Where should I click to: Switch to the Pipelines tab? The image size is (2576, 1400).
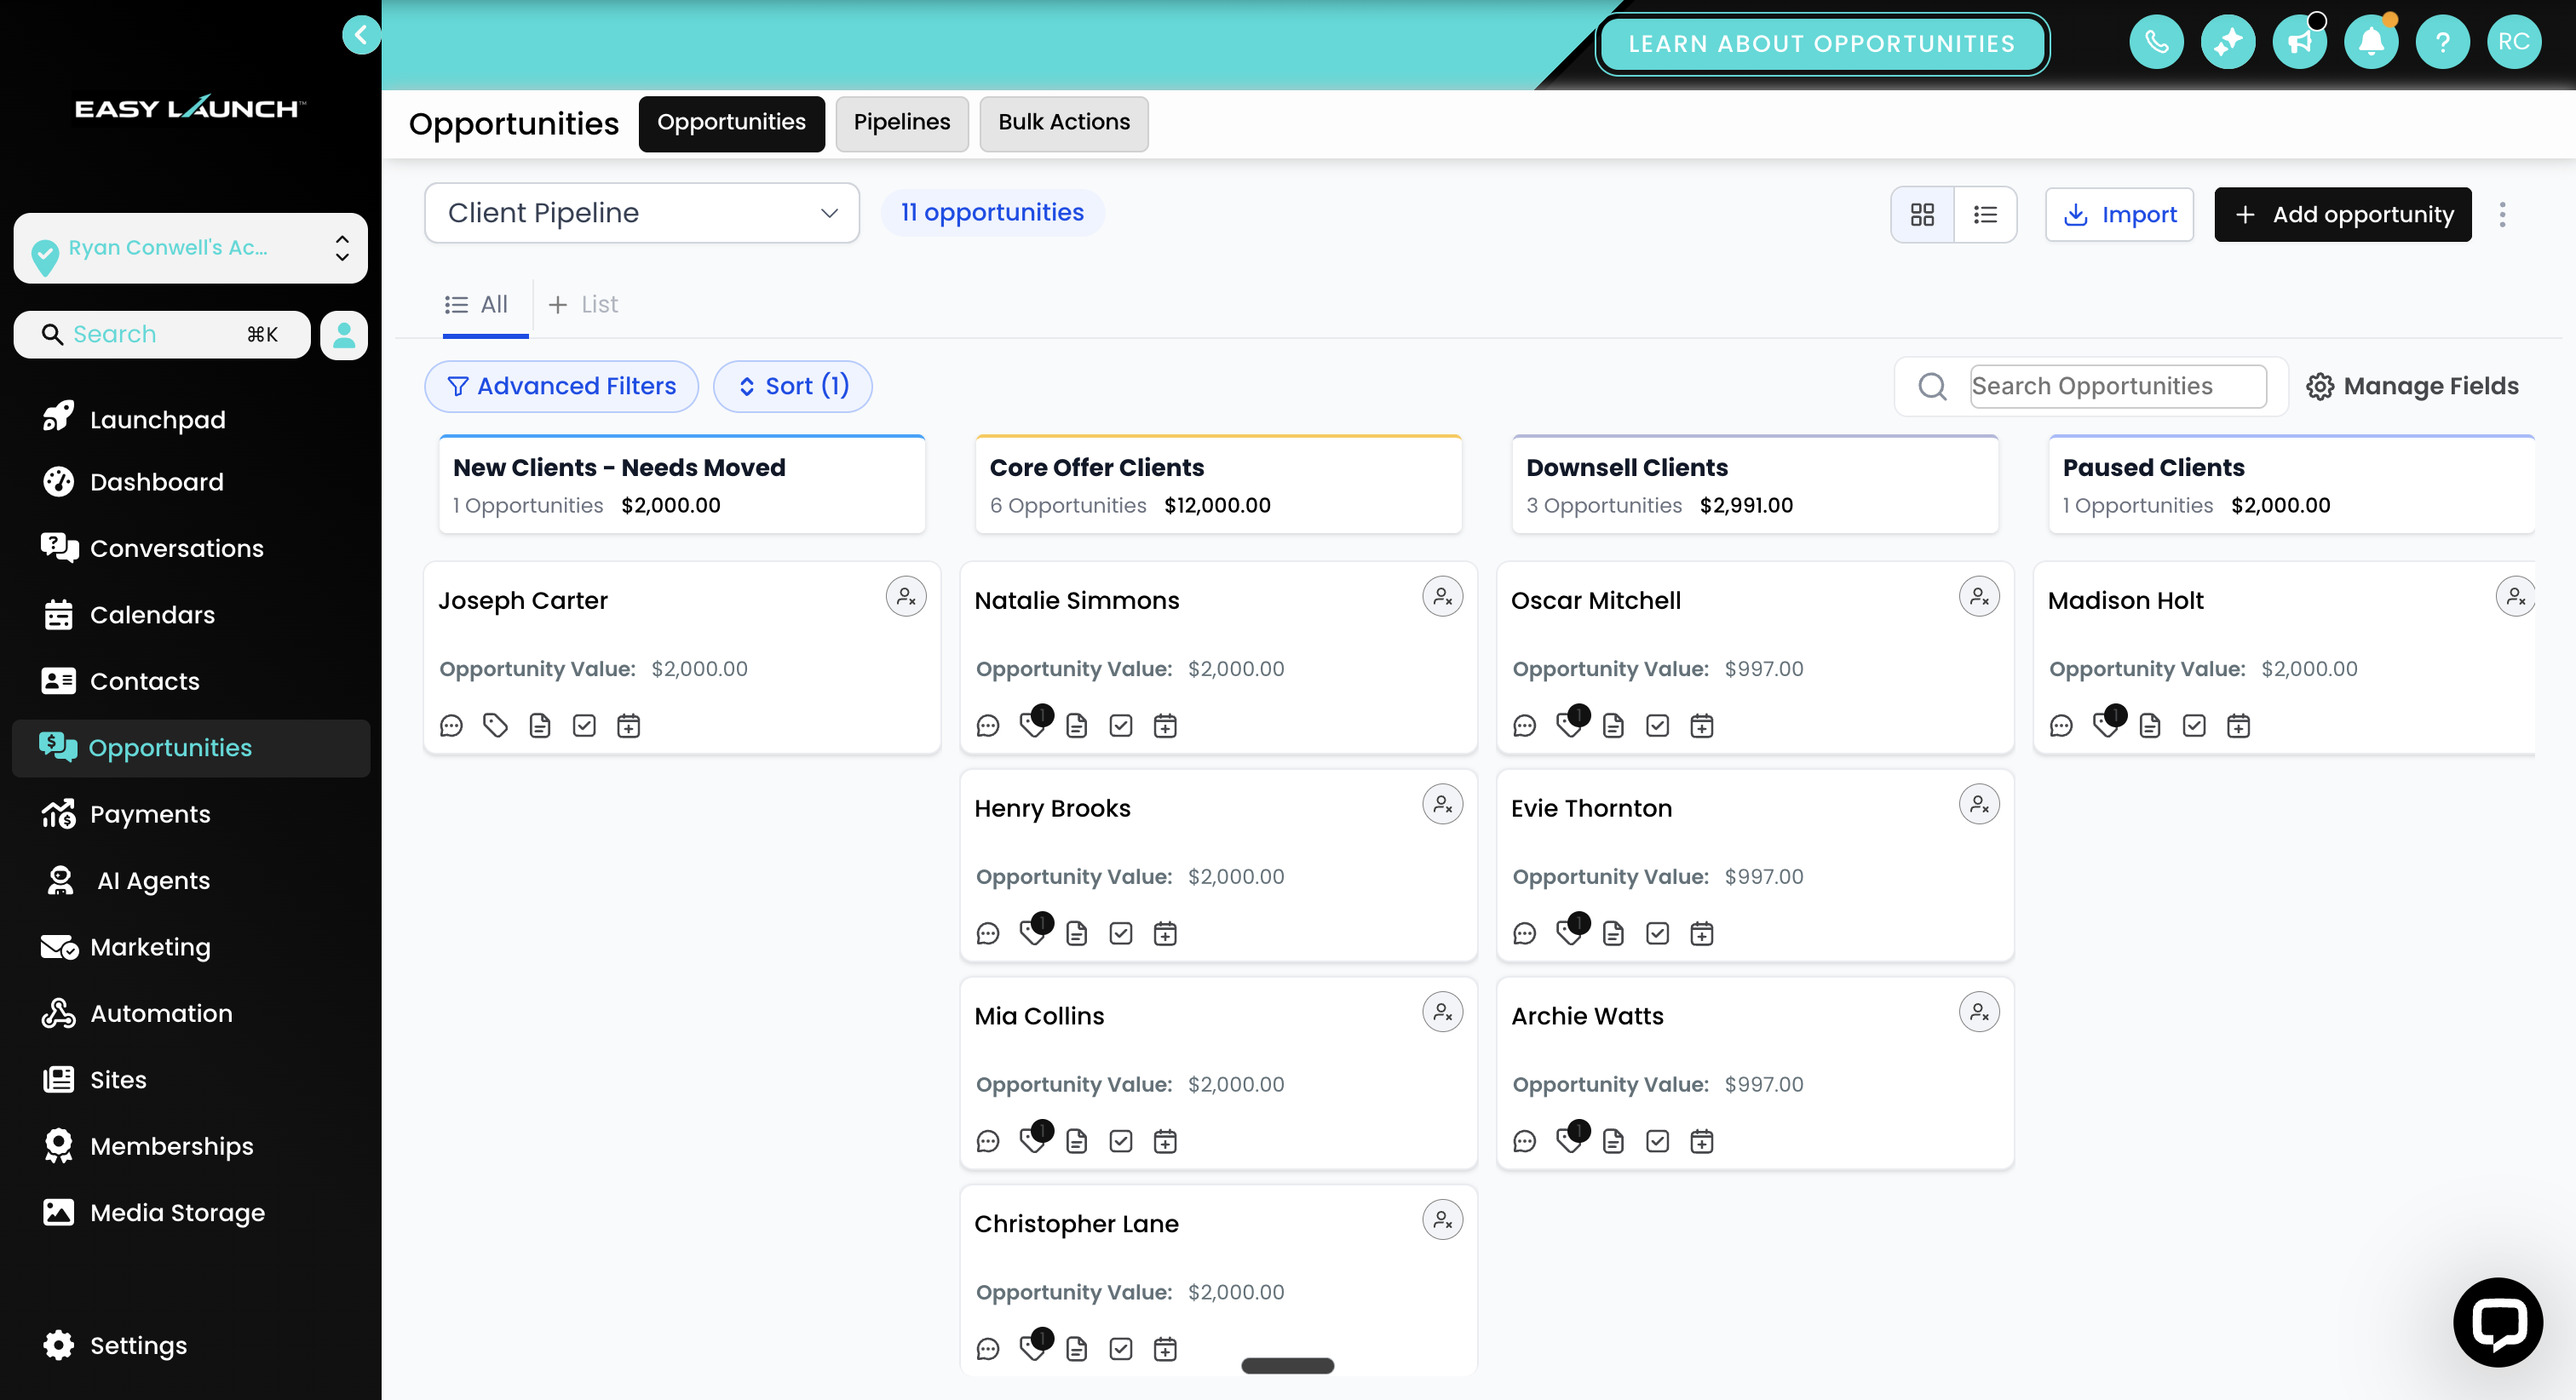click(901, 123)
